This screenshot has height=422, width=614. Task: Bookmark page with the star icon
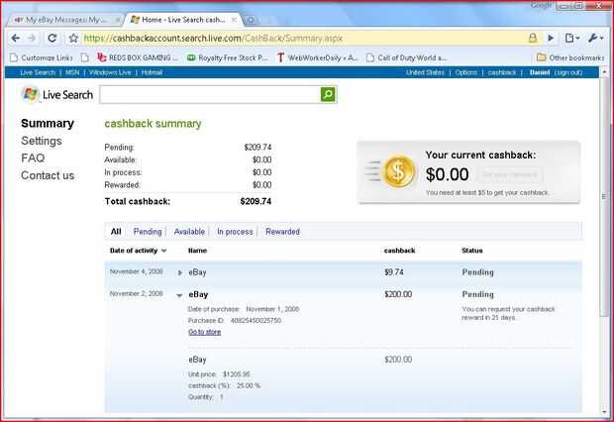[73, 38]
